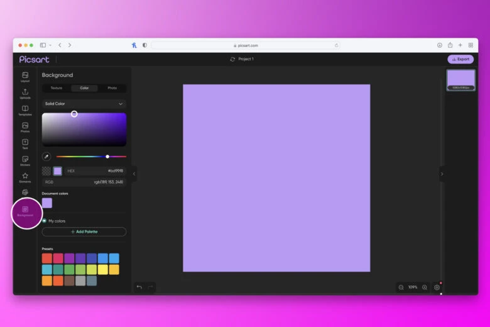Open the Layout tool in sidebar
This screenshot has height=327, width=490.
(x=25, y=76)
